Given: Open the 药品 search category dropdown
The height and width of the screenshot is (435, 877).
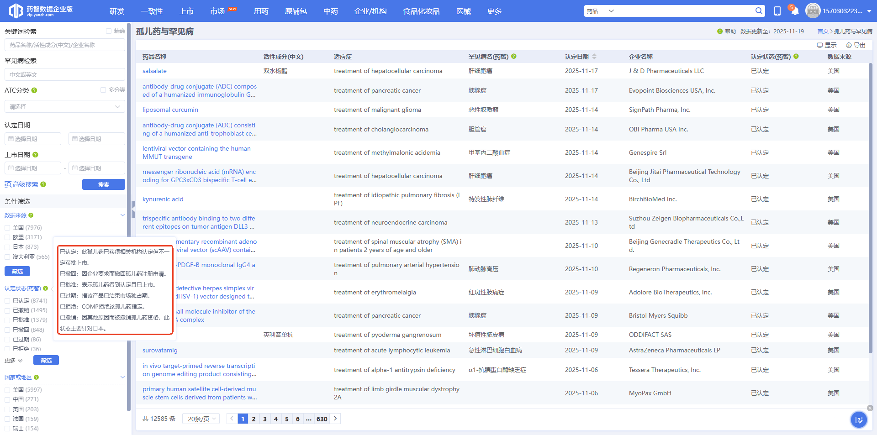Looking at the screenshot, I should pyautogui.click(x=600, y=11).
